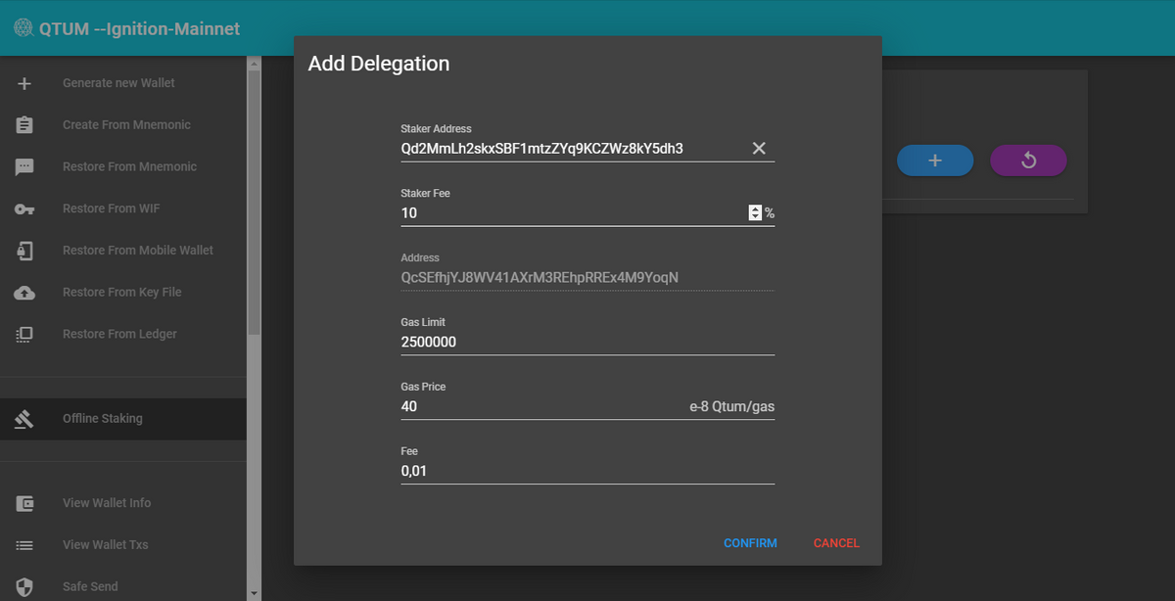Click the 'e-8 Qtum/gas' unit text
This screenshot has height=601, width=1175.
pyautogui.click(x=732, y=406)
